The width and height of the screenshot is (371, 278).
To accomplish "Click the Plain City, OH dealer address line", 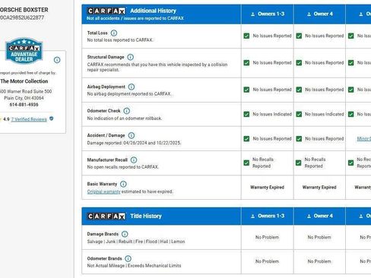I will tap(24, 98).
